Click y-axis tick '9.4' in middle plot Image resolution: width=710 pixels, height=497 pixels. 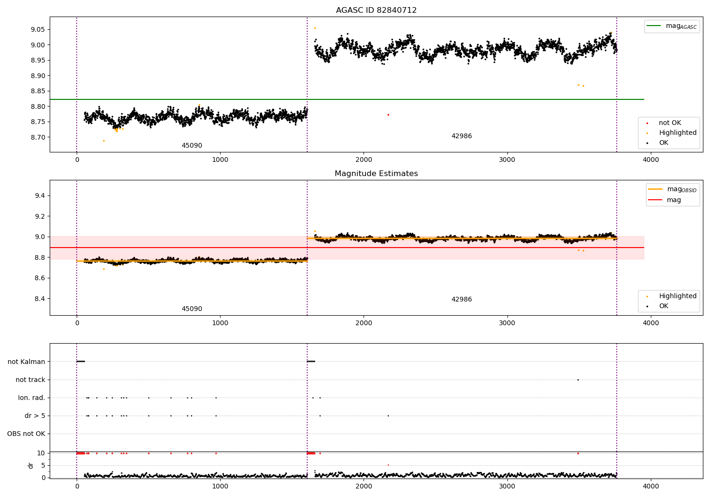pos(40,195)
